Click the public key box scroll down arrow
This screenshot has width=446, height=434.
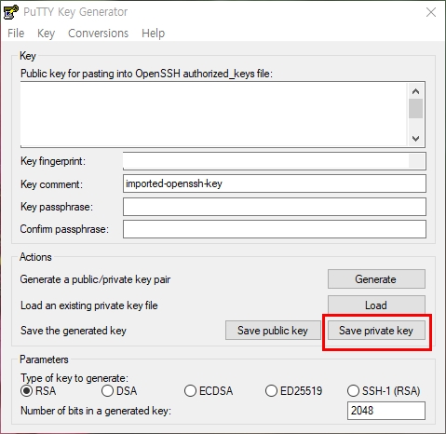(x=415, y=139)
